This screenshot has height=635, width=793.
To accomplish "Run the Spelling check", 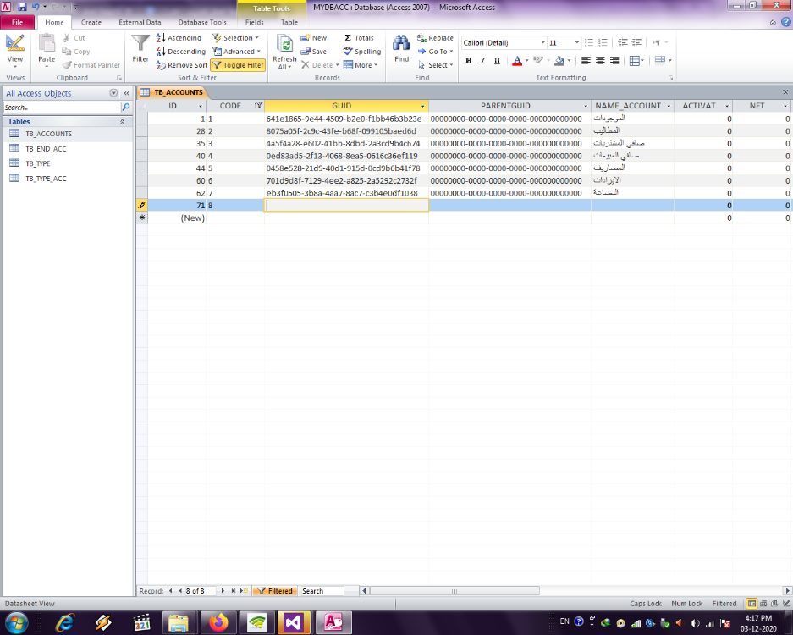I will click(362, 52).
